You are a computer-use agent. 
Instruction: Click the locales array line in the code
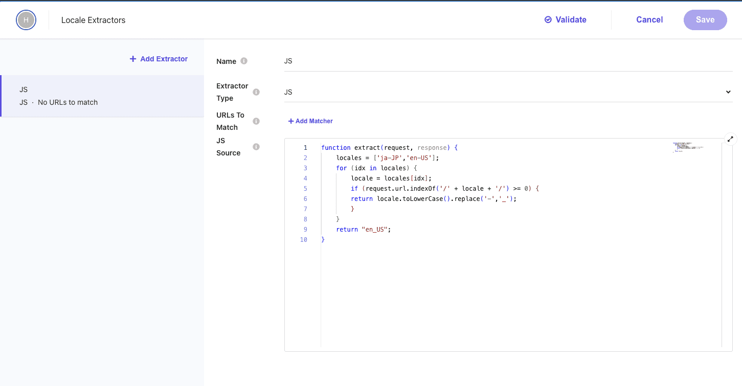[x=387, y=158]
